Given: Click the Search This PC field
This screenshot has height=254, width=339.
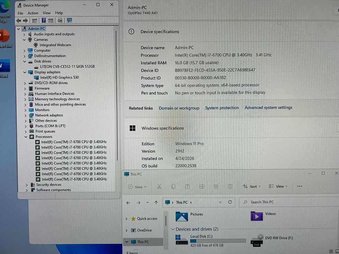Looking at the screenshot, I should 288,202.
